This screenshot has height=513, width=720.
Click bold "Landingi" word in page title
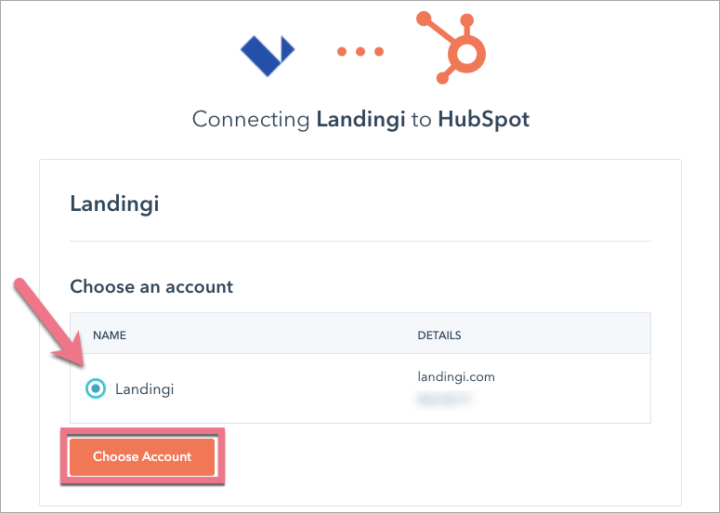coord(360,120)
